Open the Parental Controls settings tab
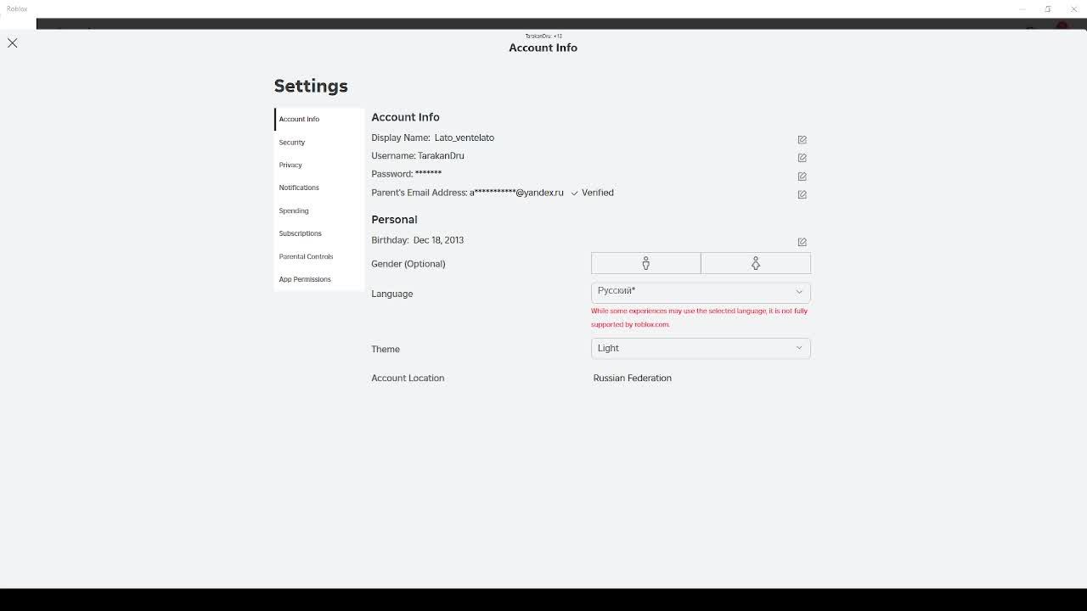The height and width of the screenshot is (611, 1087). point(319,256)
